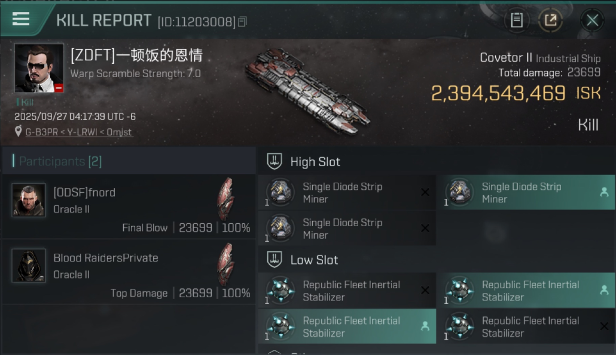The width and height of the screenshot is (616, 355).
Task: Click Blood RaidersPrivate's Oracle II ship icon
Action: [226, 264]
